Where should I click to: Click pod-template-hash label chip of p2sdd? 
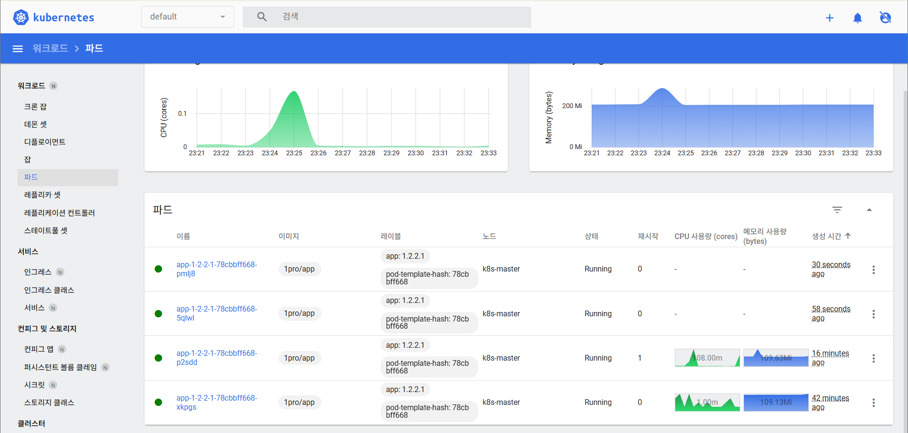coord(429,367)
